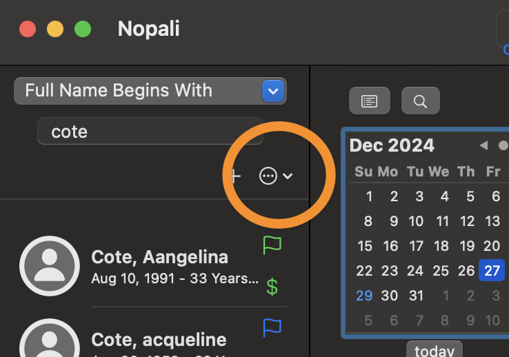The image size is (509, 357).
Task: Select Cote, acqueline patient entry
Action: (x=152, y=337)
